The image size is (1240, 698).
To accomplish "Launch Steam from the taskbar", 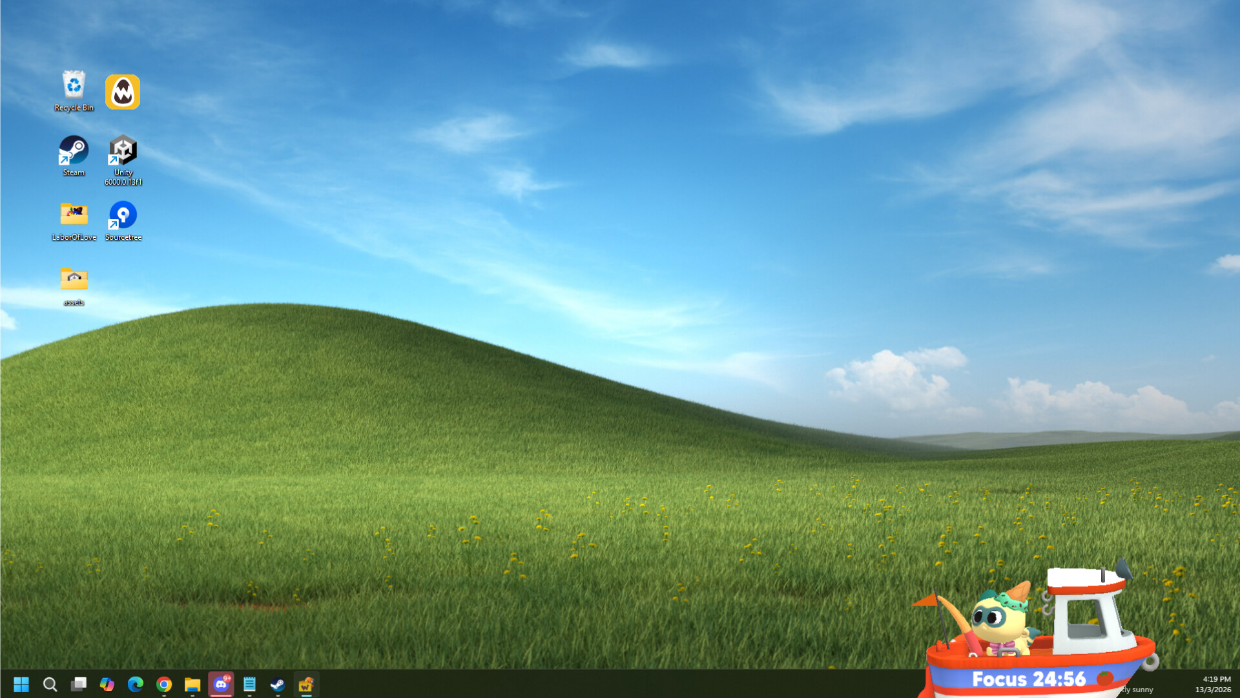I will coord(278,684).
